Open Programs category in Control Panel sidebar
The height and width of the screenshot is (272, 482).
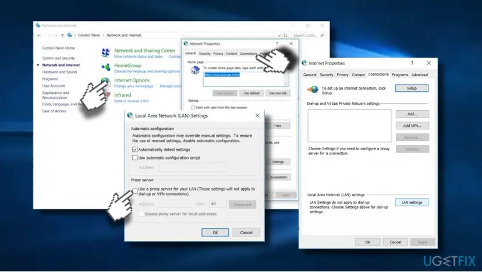click(x=50, y=79)
